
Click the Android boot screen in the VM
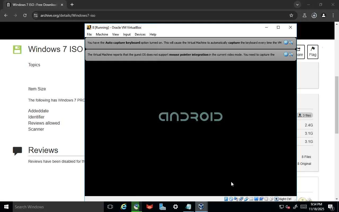pyautogui.click(x=191, y=117)
